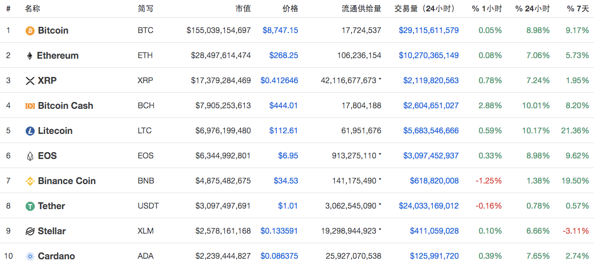The width and height of the screenshot is (594, 265).
Task: Select the USDT symbol cell
Action: 149,206
